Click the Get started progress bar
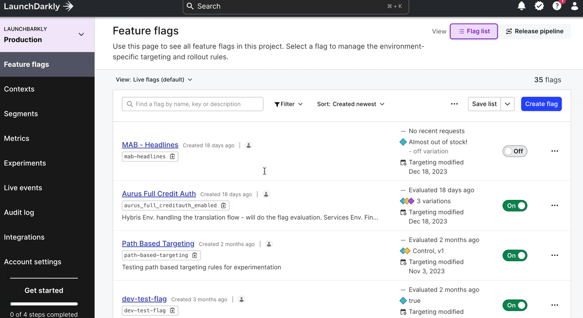This screenshot has height=318, width=583. click(44, 303)
